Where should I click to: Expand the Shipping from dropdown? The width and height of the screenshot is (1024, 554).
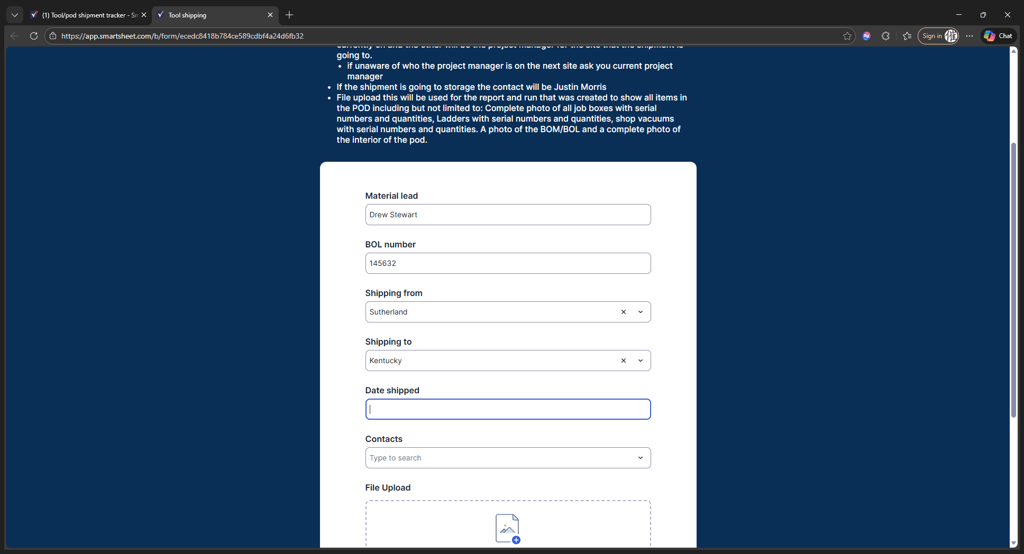[641, 312]
